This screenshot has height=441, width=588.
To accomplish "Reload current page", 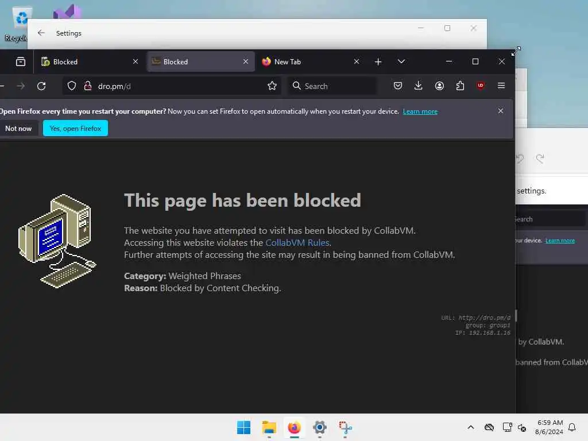I will pos(41,86).
